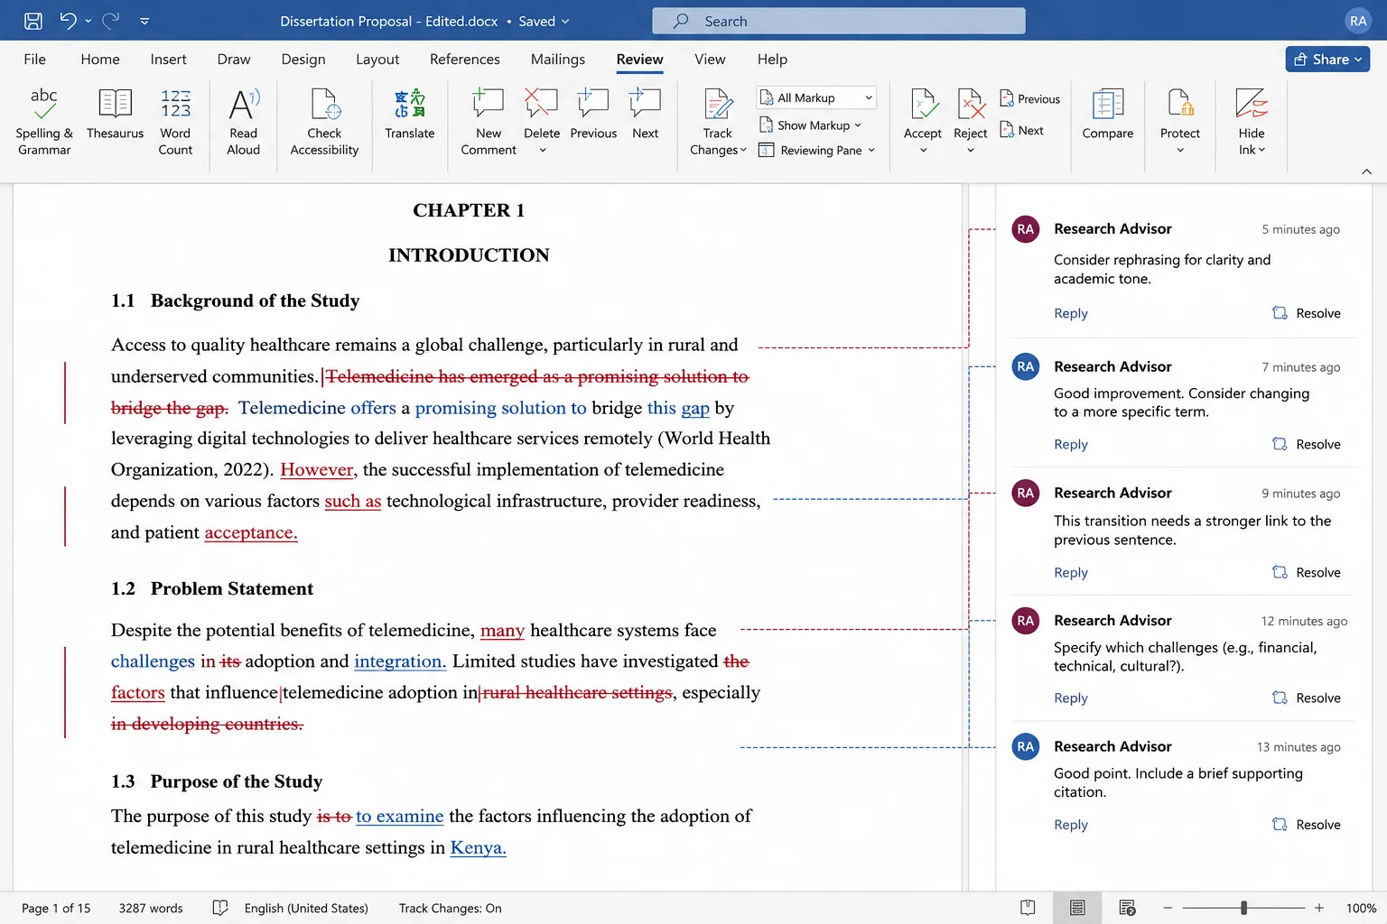Reply to the 'This transition needs' comment
This screenshot has height=924, width=1387.
click(x=1071, y=572)
